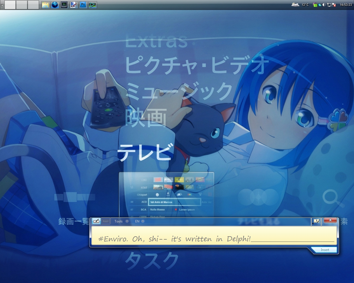The image size is (354, 283).
Task: Open the input panel help tips icon
Action: click(316, 221)
